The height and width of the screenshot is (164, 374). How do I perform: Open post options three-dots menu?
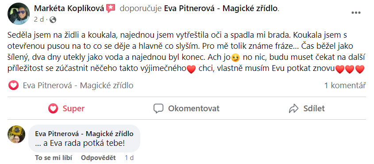pos(356,13)
